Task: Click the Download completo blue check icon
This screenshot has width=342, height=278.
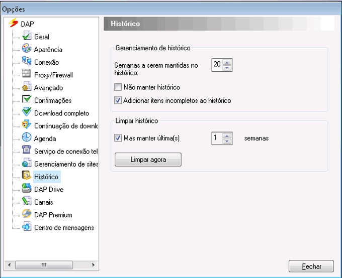Action: pyautogui.click(x=27, y=112)
